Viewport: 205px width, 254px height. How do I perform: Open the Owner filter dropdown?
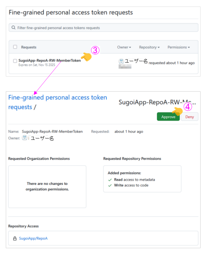[x=124, y=47]
